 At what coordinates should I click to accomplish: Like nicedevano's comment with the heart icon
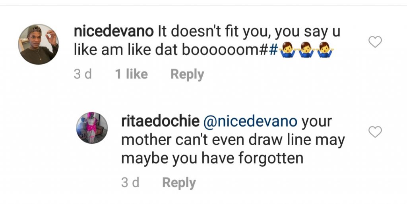click(x=375, y=42)
